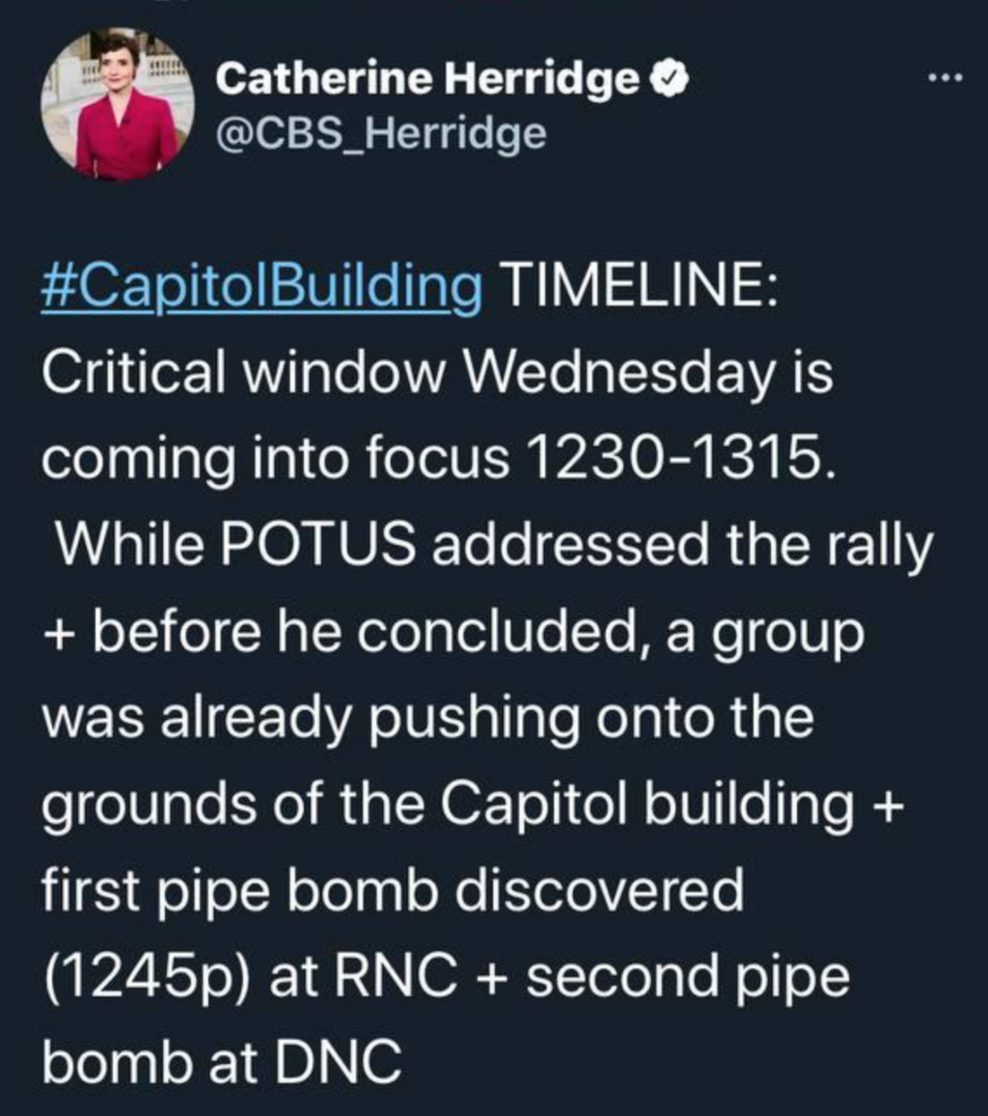Click the word TIMELINE: in the tweet
Screen dimensions: 988x1116
pyautogui.click(x=639, y=289)
